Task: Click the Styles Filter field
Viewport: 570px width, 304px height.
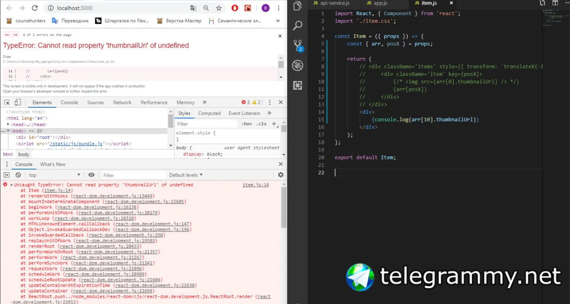Action: pyautogui.click(x=207, y=124)
